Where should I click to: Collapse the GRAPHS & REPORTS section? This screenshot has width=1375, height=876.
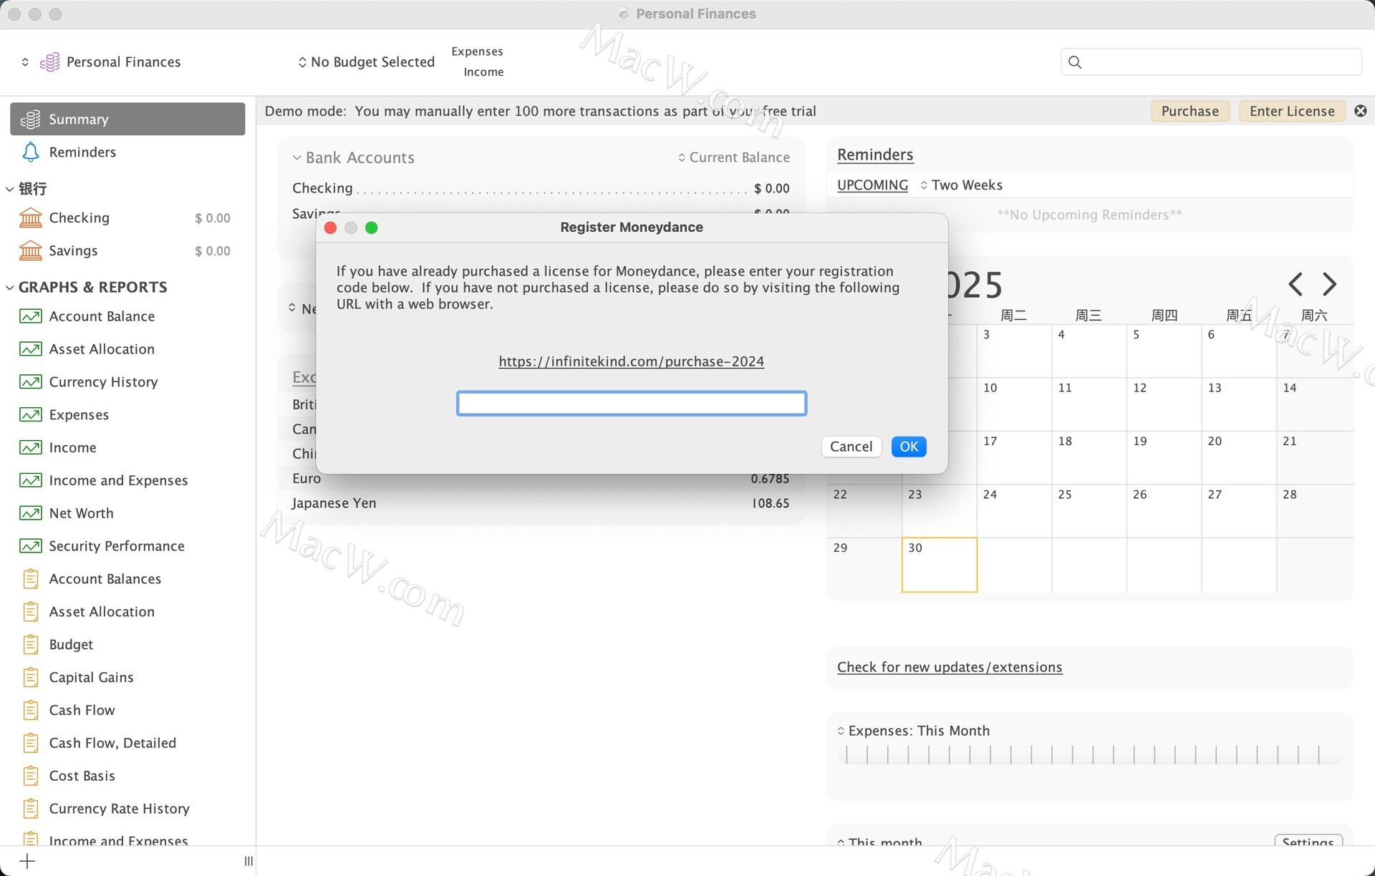[x=9, y=288]
